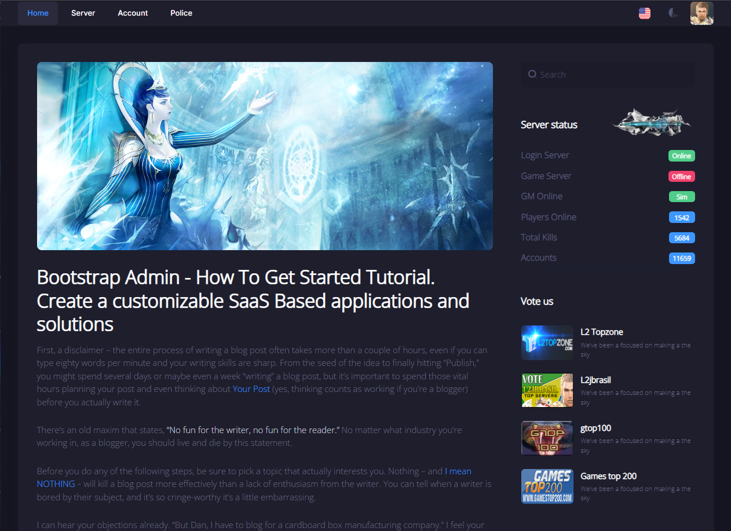Go to the Home tab
Viewport: 731px width, 531px height.
[38, 13]
